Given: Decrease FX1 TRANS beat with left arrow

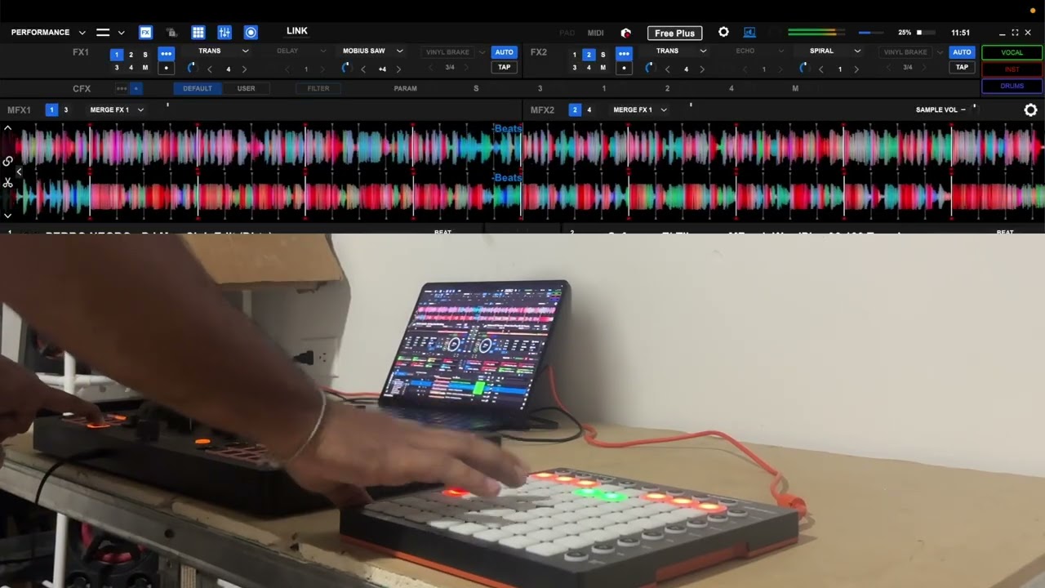Looking at the screenshot, I should pos(210,69).
